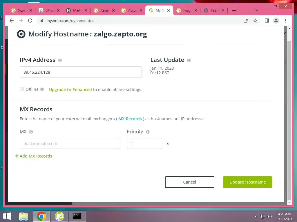Close the 192.1 tab
Viewport: 297px width, 222px height.
tap(223, 10)
